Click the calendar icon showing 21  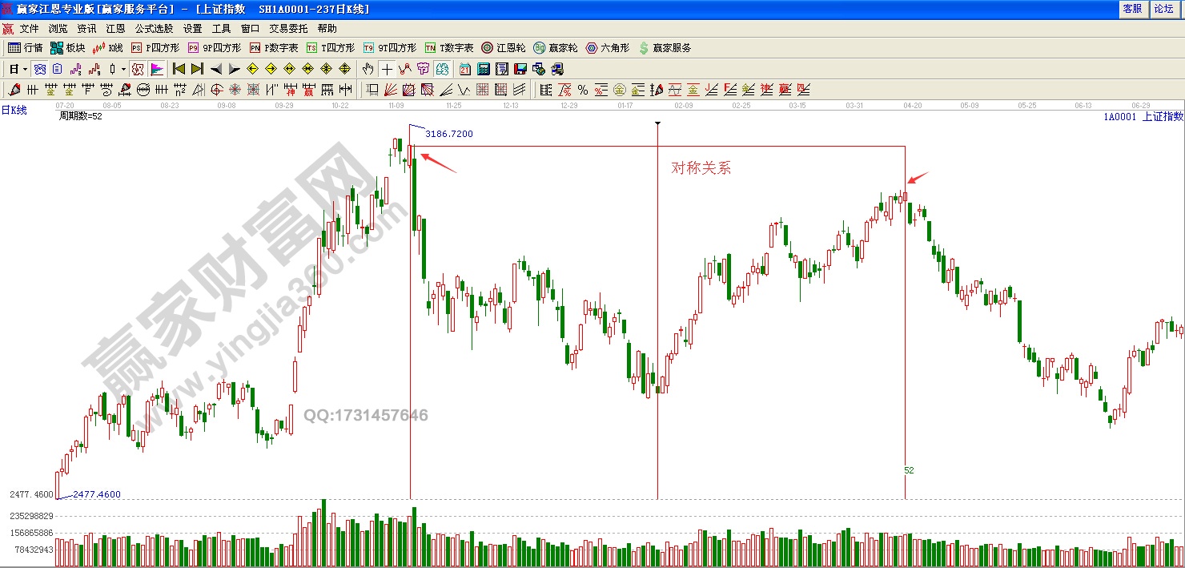[x=465, y=69]
